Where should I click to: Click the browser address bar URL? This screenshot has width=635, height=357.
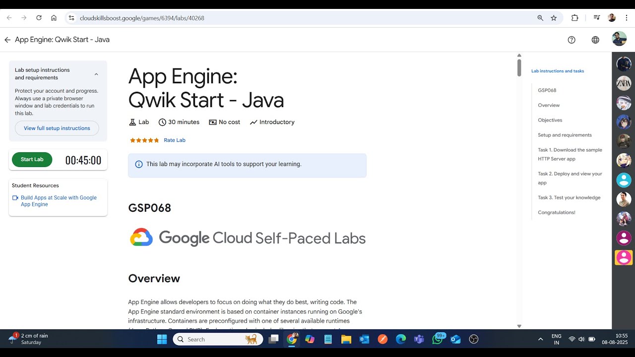[x=142, y=18]
